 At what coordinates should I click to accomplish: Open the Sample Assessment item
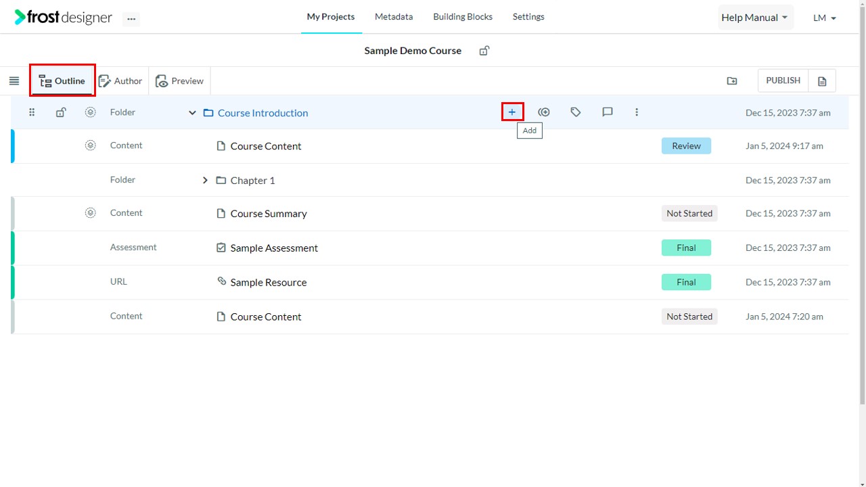point(274,248)
